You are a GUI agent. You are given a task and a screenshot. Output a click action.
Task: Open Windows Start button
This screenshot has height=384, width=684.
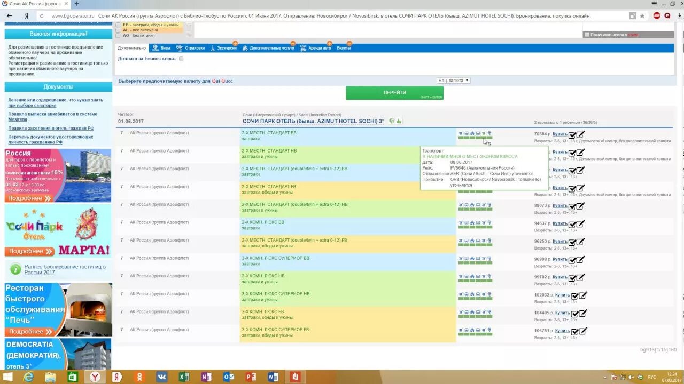tap(9, 377)
